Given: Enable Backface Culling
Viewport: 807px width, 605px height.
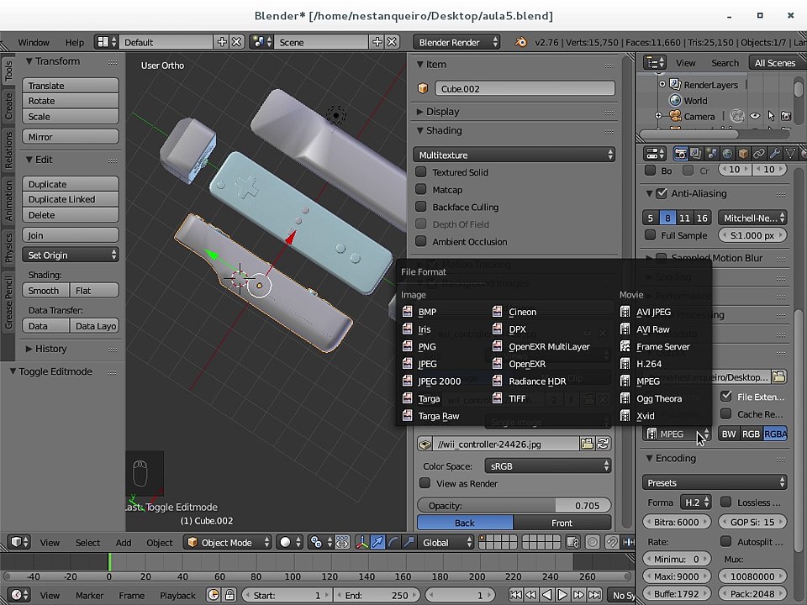Looking at the screenshot, I should (x=421, y=207).
